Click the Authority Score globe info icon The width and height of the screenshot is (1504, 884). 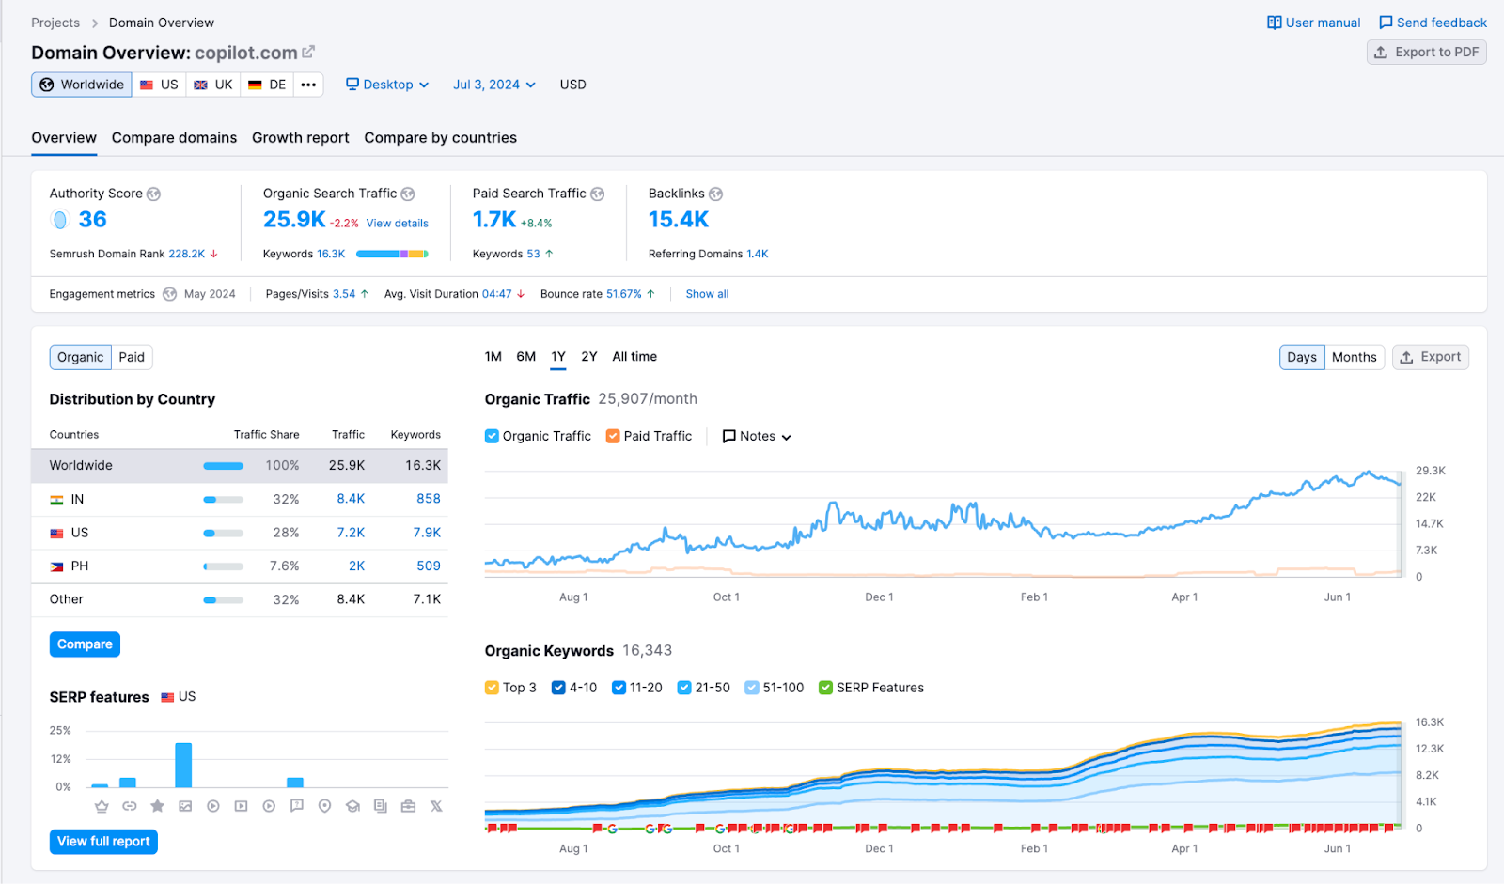[153, 194]
